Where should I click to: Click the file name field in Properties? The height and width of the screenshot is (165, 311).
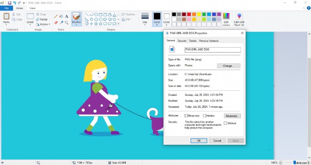point(213,50)
